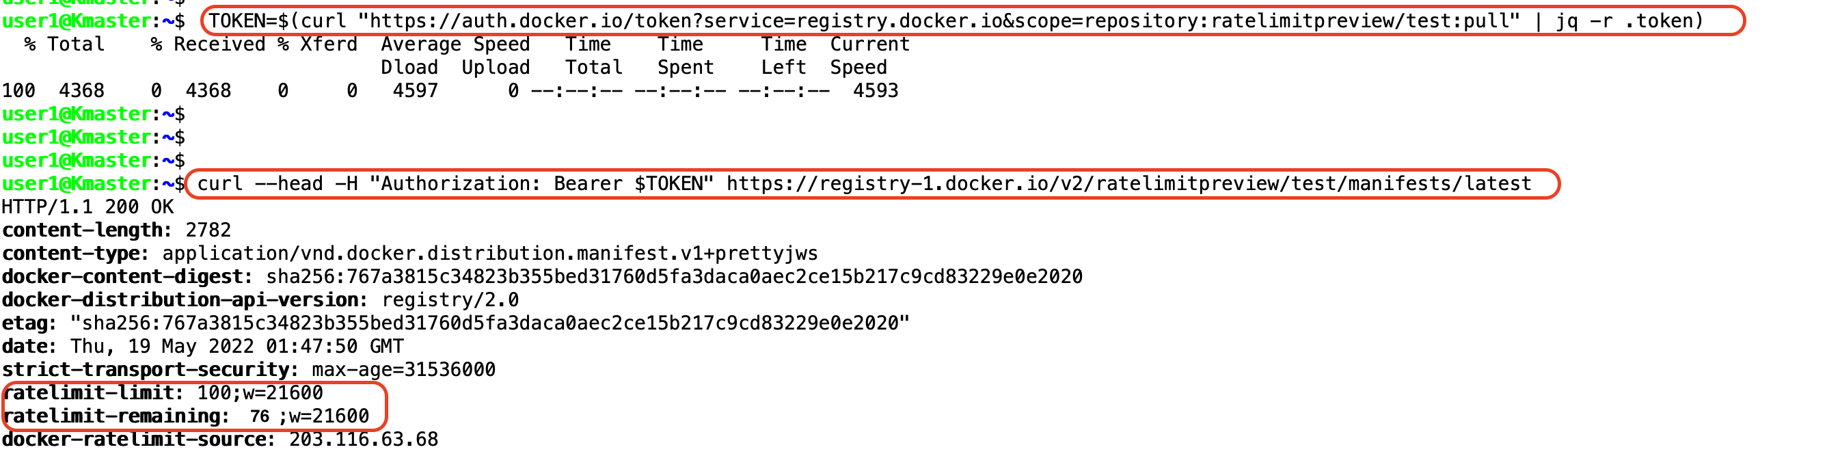Click the HTTP/1.1 200 OK status line
The image size is (1840, 469).
tap(88, 207)
